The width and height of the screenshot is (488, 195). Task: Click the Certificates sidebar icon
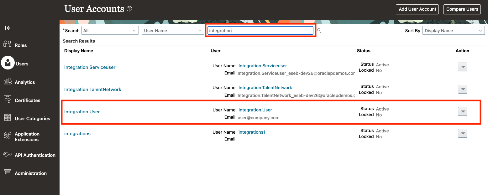(8, 100)
